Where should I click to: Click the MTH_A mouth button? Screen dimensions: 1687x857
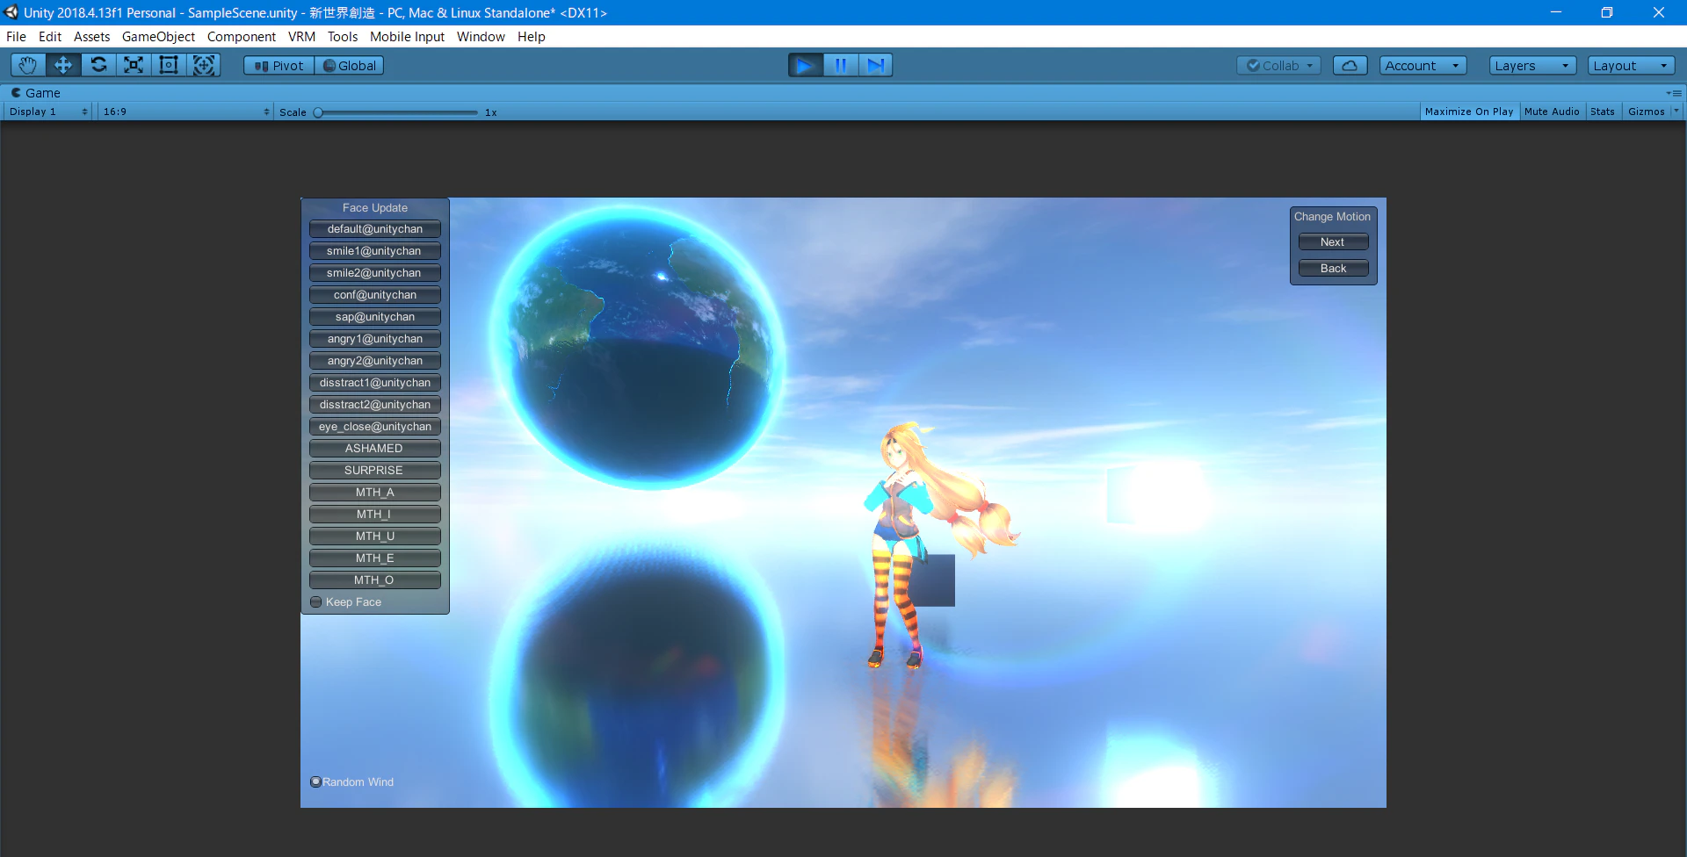pyautogui.click(x=374, y=493)
